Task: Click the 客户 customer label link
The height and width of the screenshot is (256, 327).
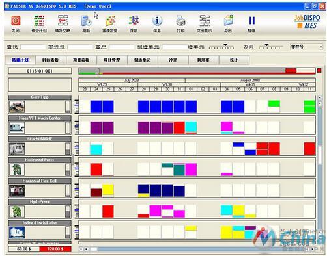Action: [101, 47]
